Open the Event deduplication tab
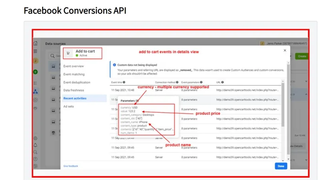320x180 pixels. click(x=77, y=82)
